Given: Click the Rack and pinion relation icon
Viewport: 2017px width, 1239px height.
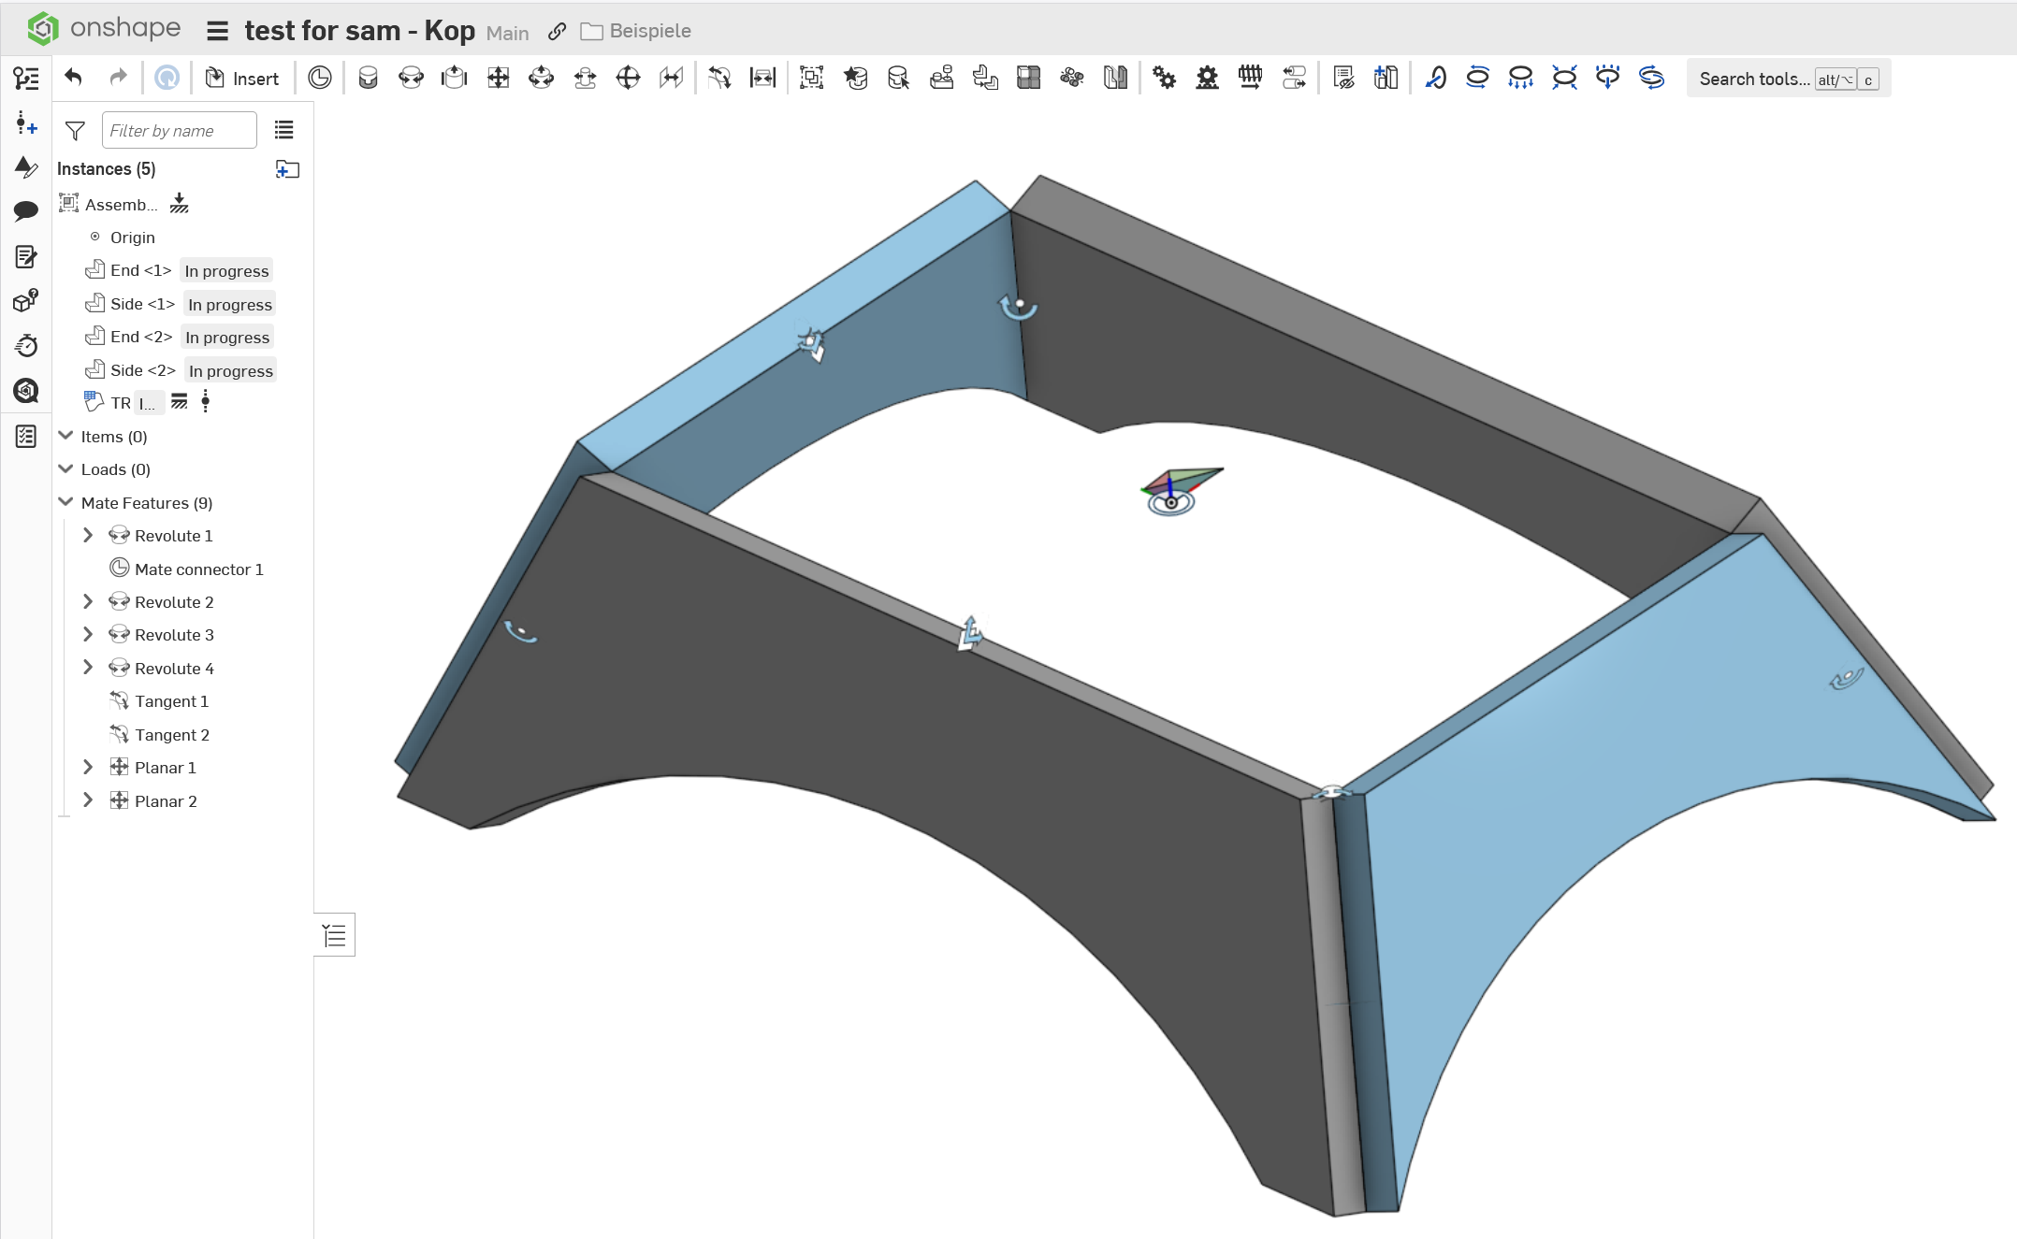Looking at the screenshot, I should (x=1207, y=78).
